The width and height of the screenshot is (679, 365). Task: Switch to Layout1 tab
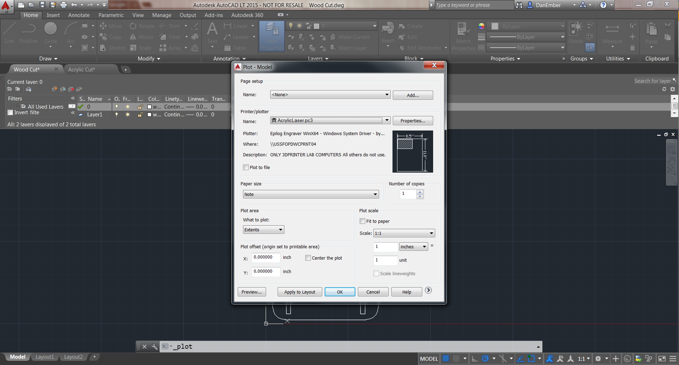click(45, 357)
